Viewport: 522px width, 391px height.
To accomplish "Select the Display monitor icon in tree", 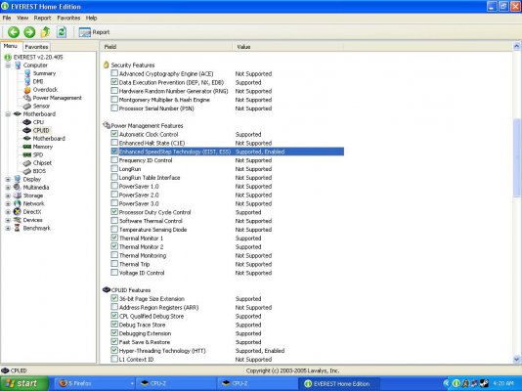I will [x=18, y=179].
